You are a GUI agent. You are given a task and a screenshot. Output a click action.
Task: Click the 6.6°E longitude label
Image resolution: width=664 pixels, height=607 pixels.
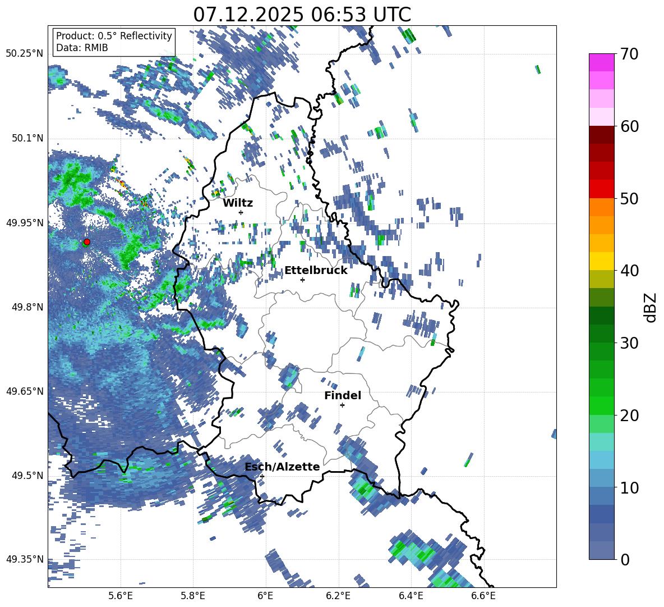coord(483,596)
